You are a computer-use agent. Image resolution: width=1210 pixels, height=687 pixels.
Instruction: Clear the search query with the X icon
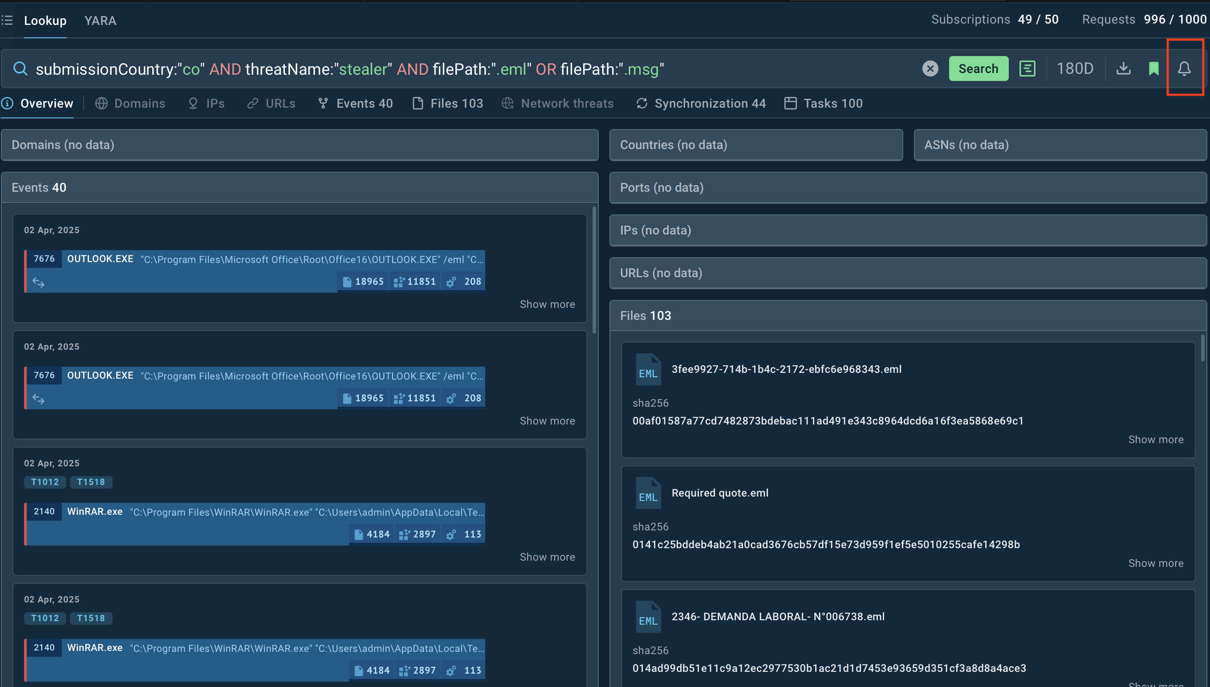[930, 69]
